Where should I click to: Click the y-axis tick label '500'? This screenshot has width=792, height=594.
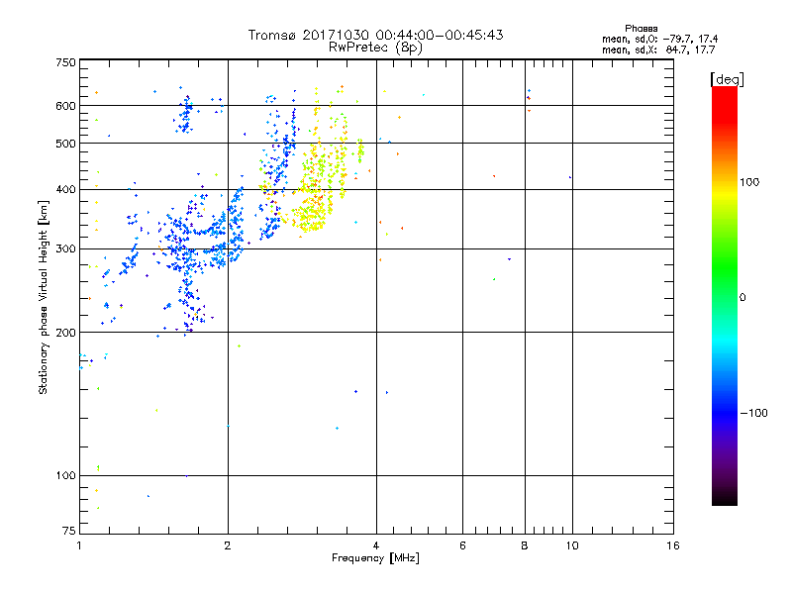coord(65,144)
